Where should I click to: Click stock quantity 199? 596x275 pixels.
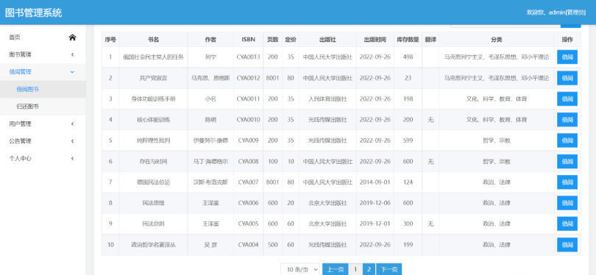click(408, 245)
